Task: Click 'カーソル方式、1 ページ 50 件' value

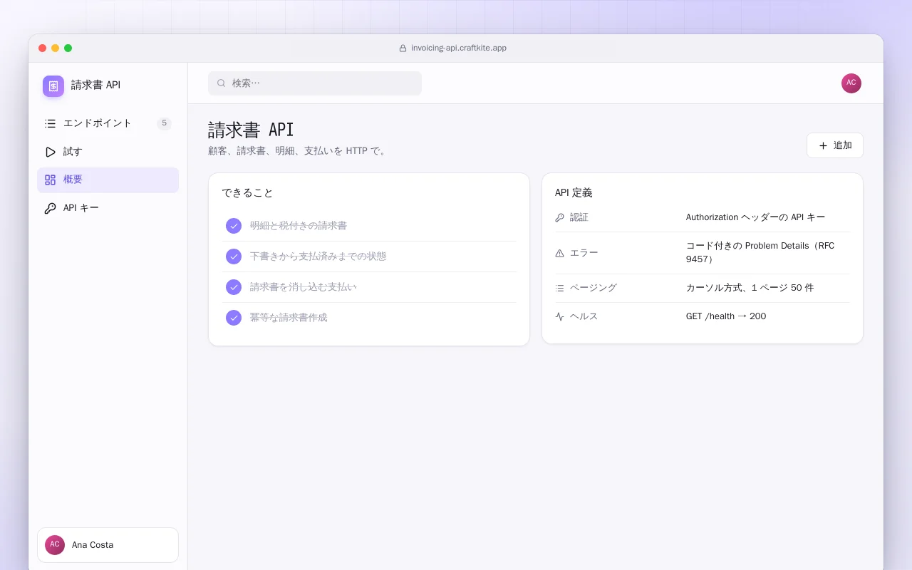Action: pos(750,288)
